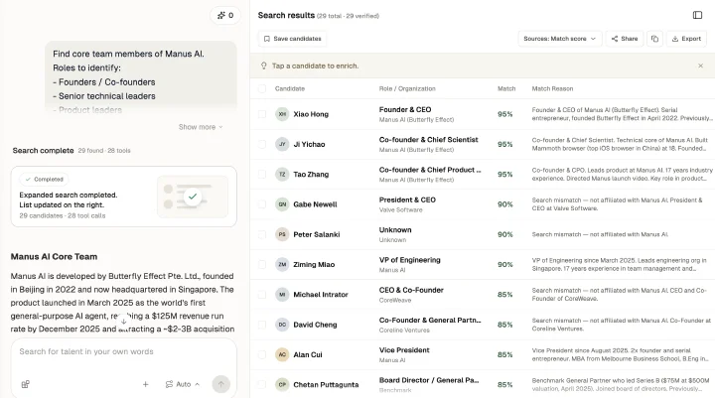Click the MI avatar for Michael Intrator

pyautogui.click(x=282, y=295)
